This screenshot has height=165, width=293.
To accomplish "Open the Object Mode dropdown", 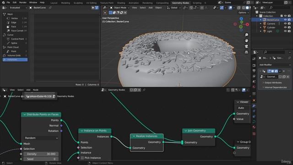I will 119,8.
